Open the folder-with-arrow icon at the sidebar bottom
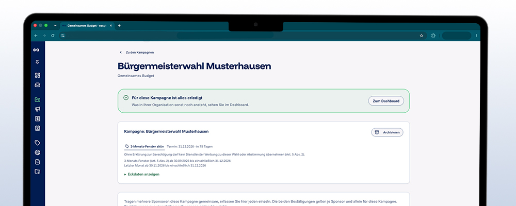This screenshot has height=206, width=516. 38,171
